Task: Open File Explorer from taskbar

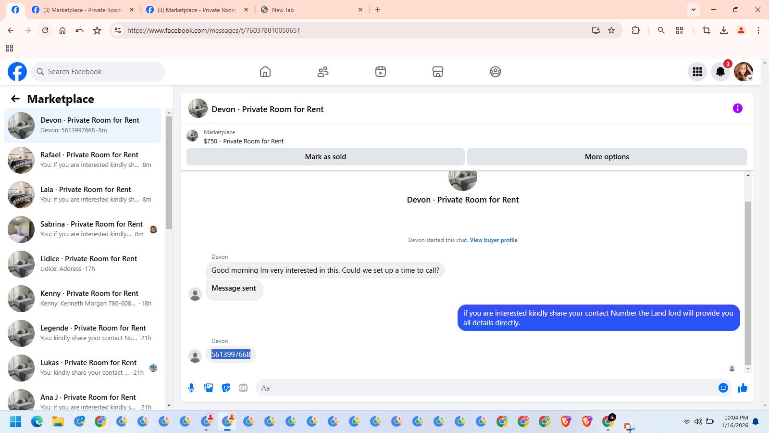Action: [58, 422]
